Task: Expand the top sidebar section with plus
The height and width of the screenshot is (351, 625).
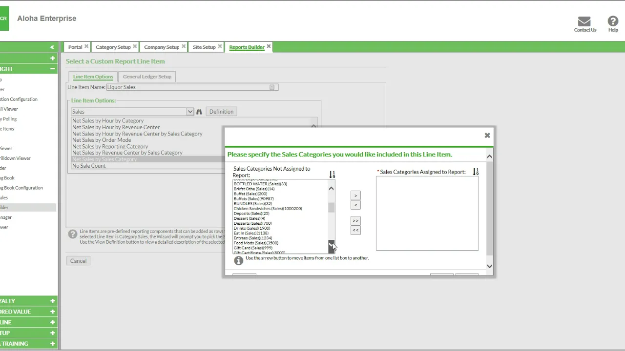Action: [52, 58]
